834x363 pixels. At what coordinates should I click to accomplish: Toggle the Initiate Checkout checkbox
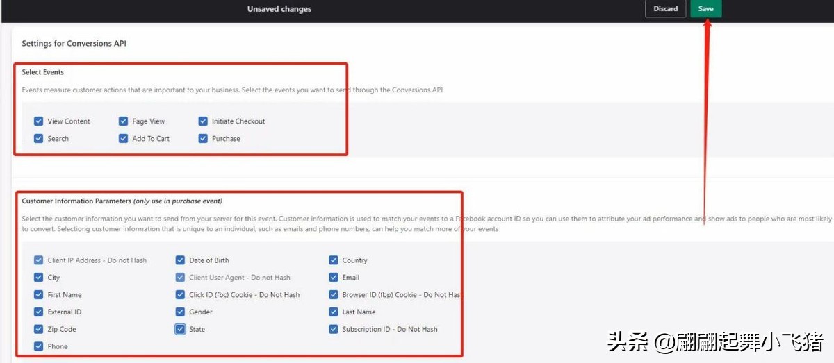(204, 121)
